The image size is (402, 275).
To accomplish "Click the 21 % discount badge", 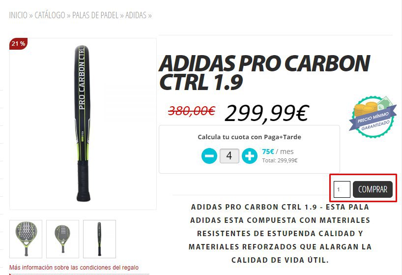I will 18,44.
